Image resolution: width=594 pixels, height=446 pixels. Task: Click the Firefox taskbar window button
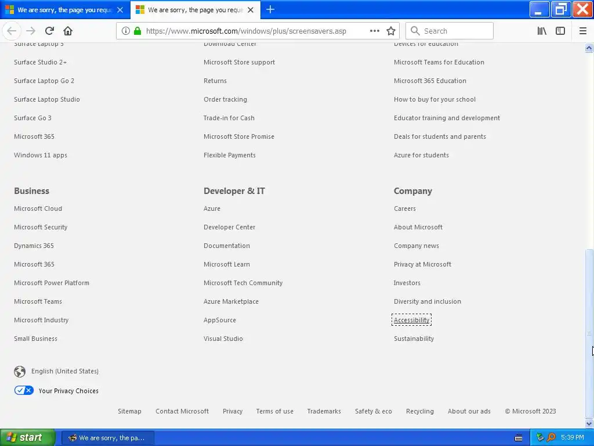107,438
